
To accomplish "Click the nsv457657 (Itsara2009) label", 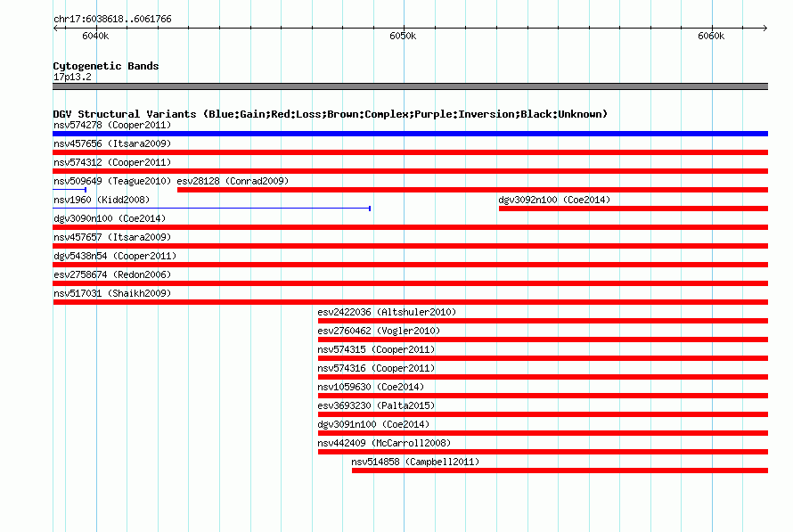I will (x=112, y=237).
